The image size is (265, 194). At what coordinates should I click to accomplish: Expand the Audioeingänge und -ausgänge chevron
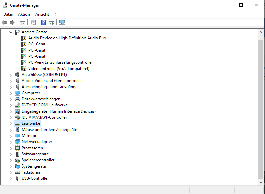[x=11, y=87]
